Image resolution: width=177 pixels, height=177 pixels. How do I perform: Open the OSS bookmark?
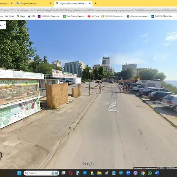[32, 16]
